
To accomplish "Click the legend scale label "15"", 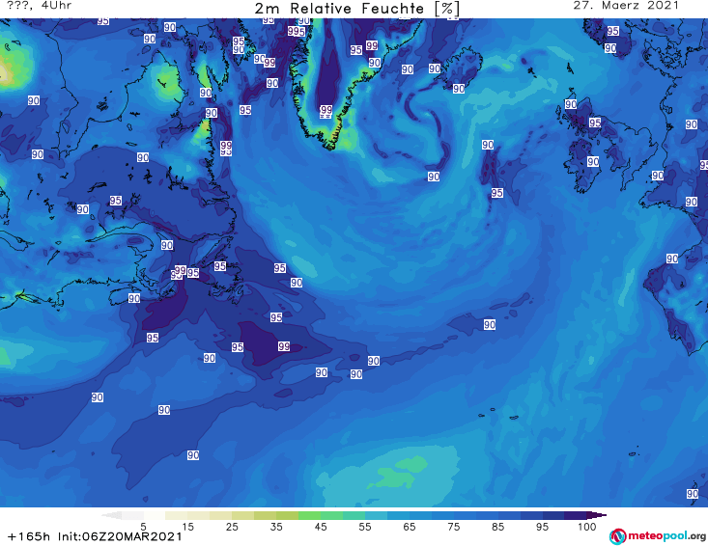I will coord(187,527).
